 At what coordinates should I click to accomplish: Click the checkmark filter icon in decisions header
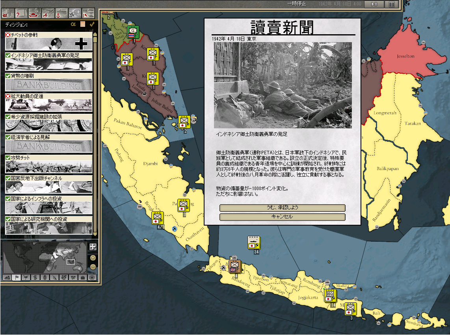[92, 24]
